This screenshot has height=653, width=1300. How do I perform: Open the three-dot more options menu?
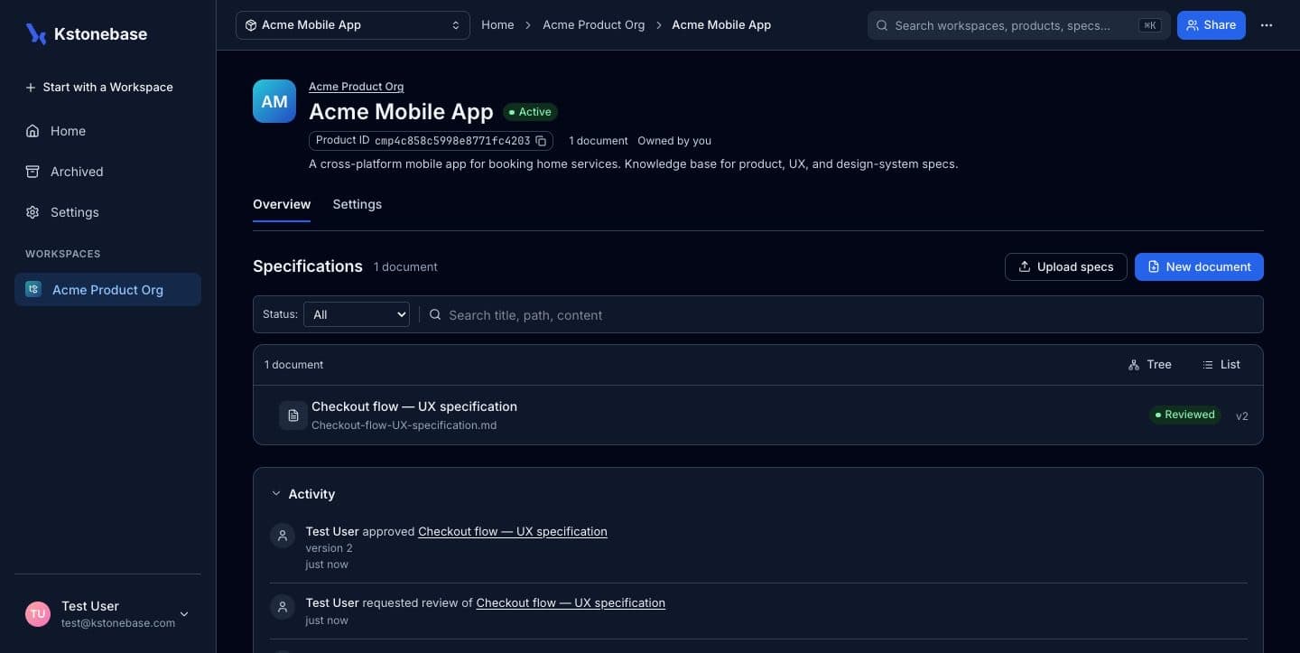click(1267, 25)
